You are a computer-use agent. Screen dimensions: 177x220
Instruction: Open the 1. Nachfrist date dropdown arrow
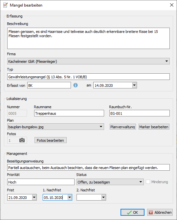[x=70, y=197]
